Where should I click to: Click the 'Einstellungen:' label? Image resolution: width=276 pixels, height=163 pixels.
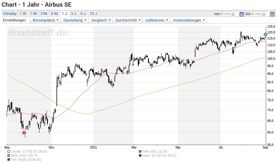(15, 20)
